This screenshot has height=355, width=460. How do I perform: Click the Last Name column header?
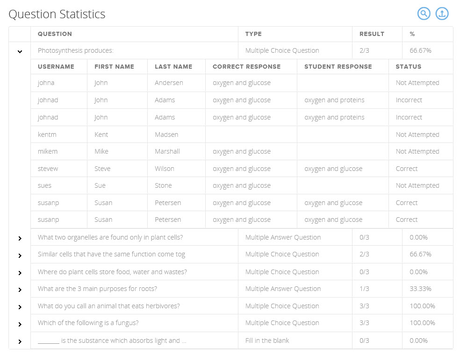(173, 67)
